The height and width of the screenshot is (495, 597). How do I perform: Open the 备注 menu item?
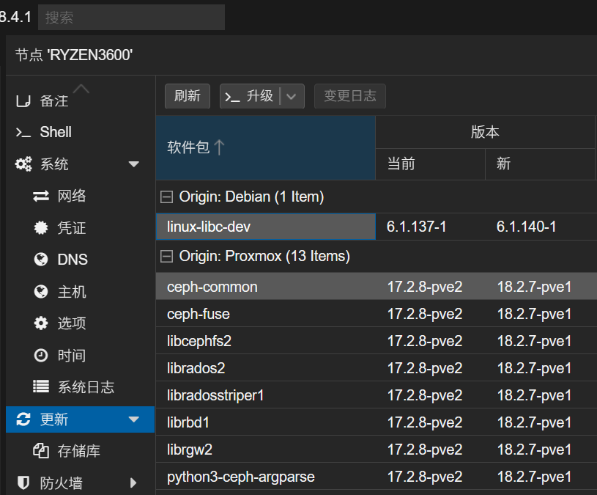[x=81, y=101]
